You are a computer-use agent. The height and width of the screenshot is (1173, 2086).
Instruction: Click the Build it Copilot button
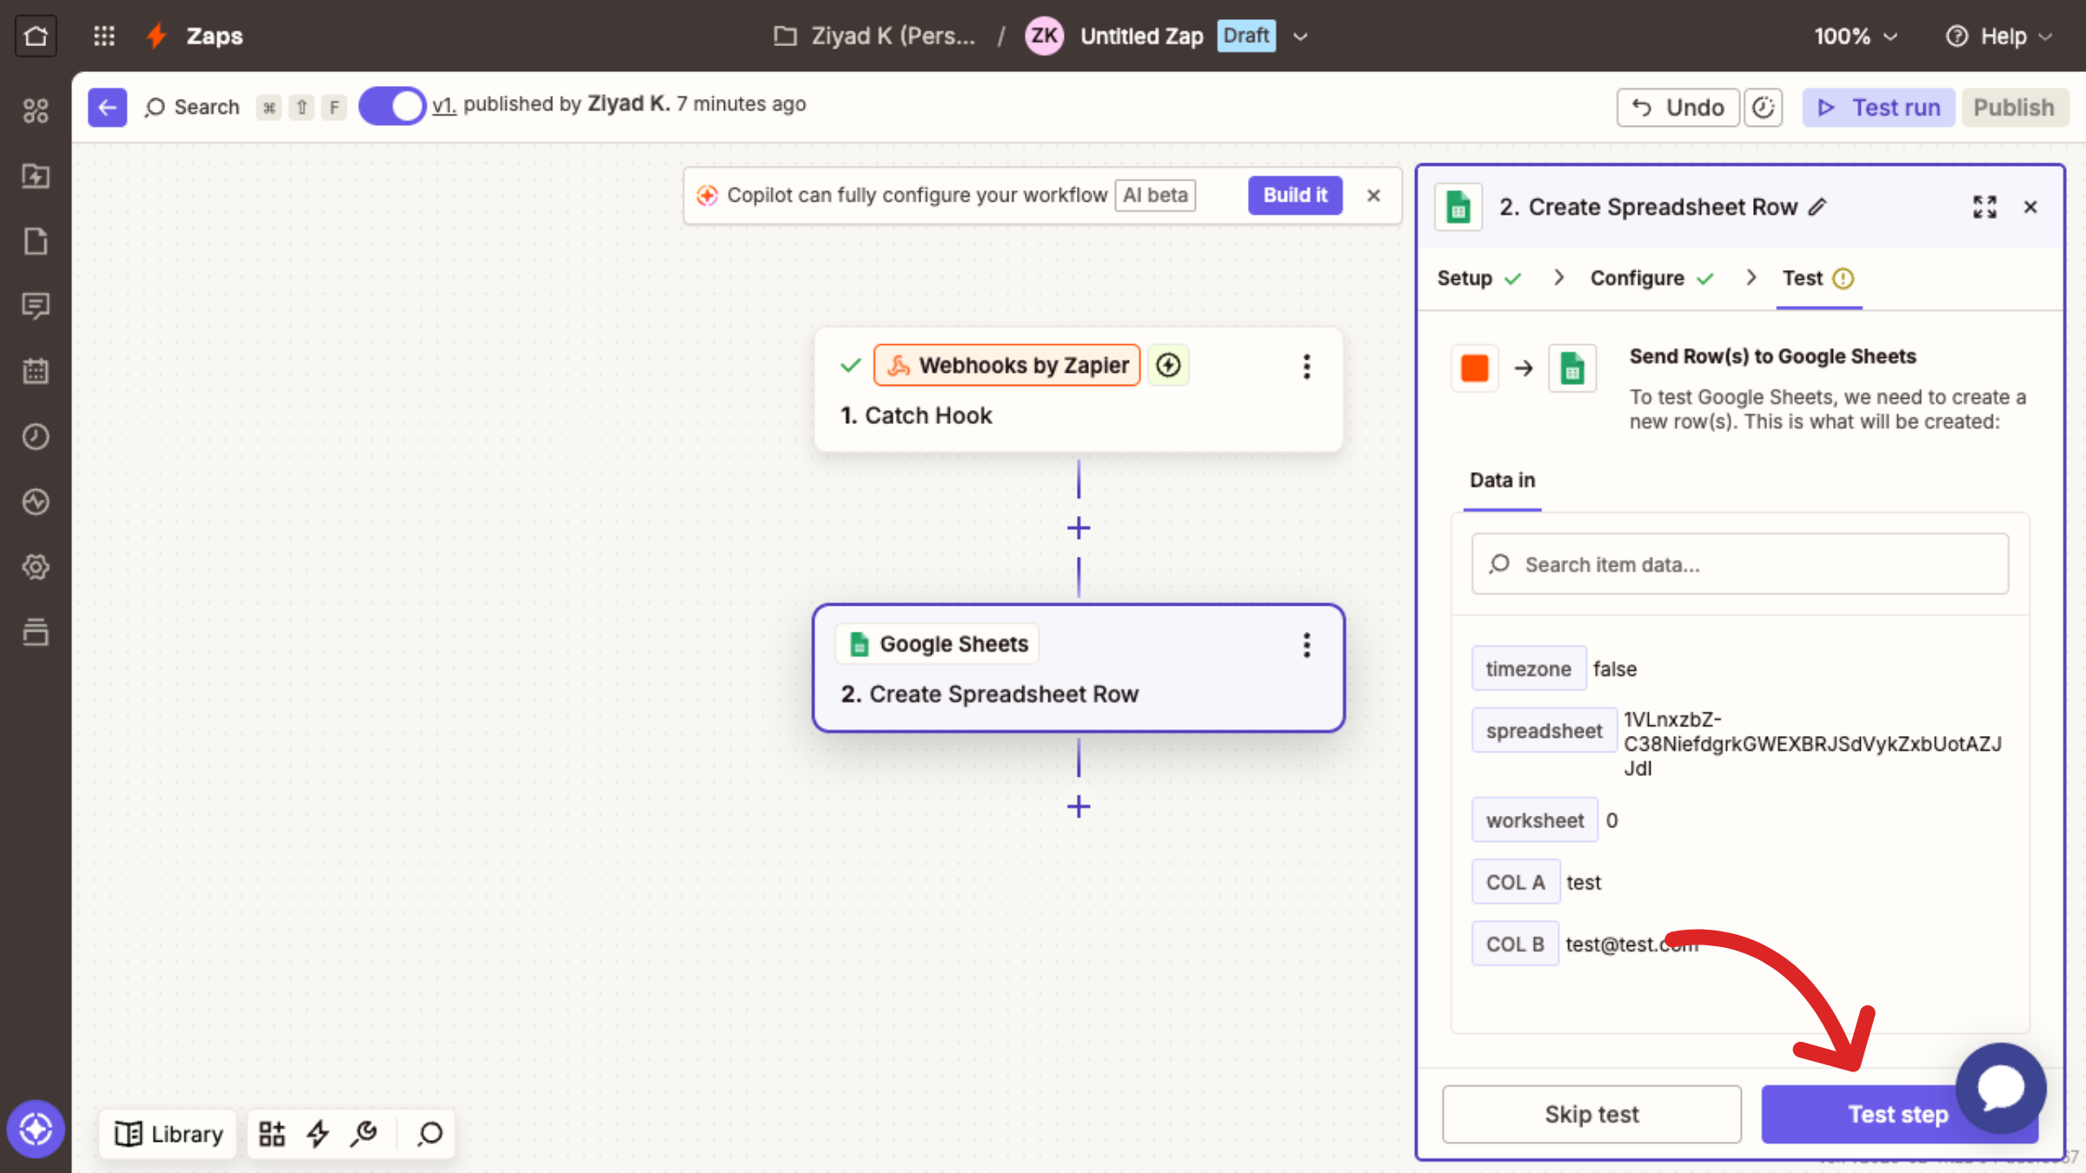pos(1294,195)
